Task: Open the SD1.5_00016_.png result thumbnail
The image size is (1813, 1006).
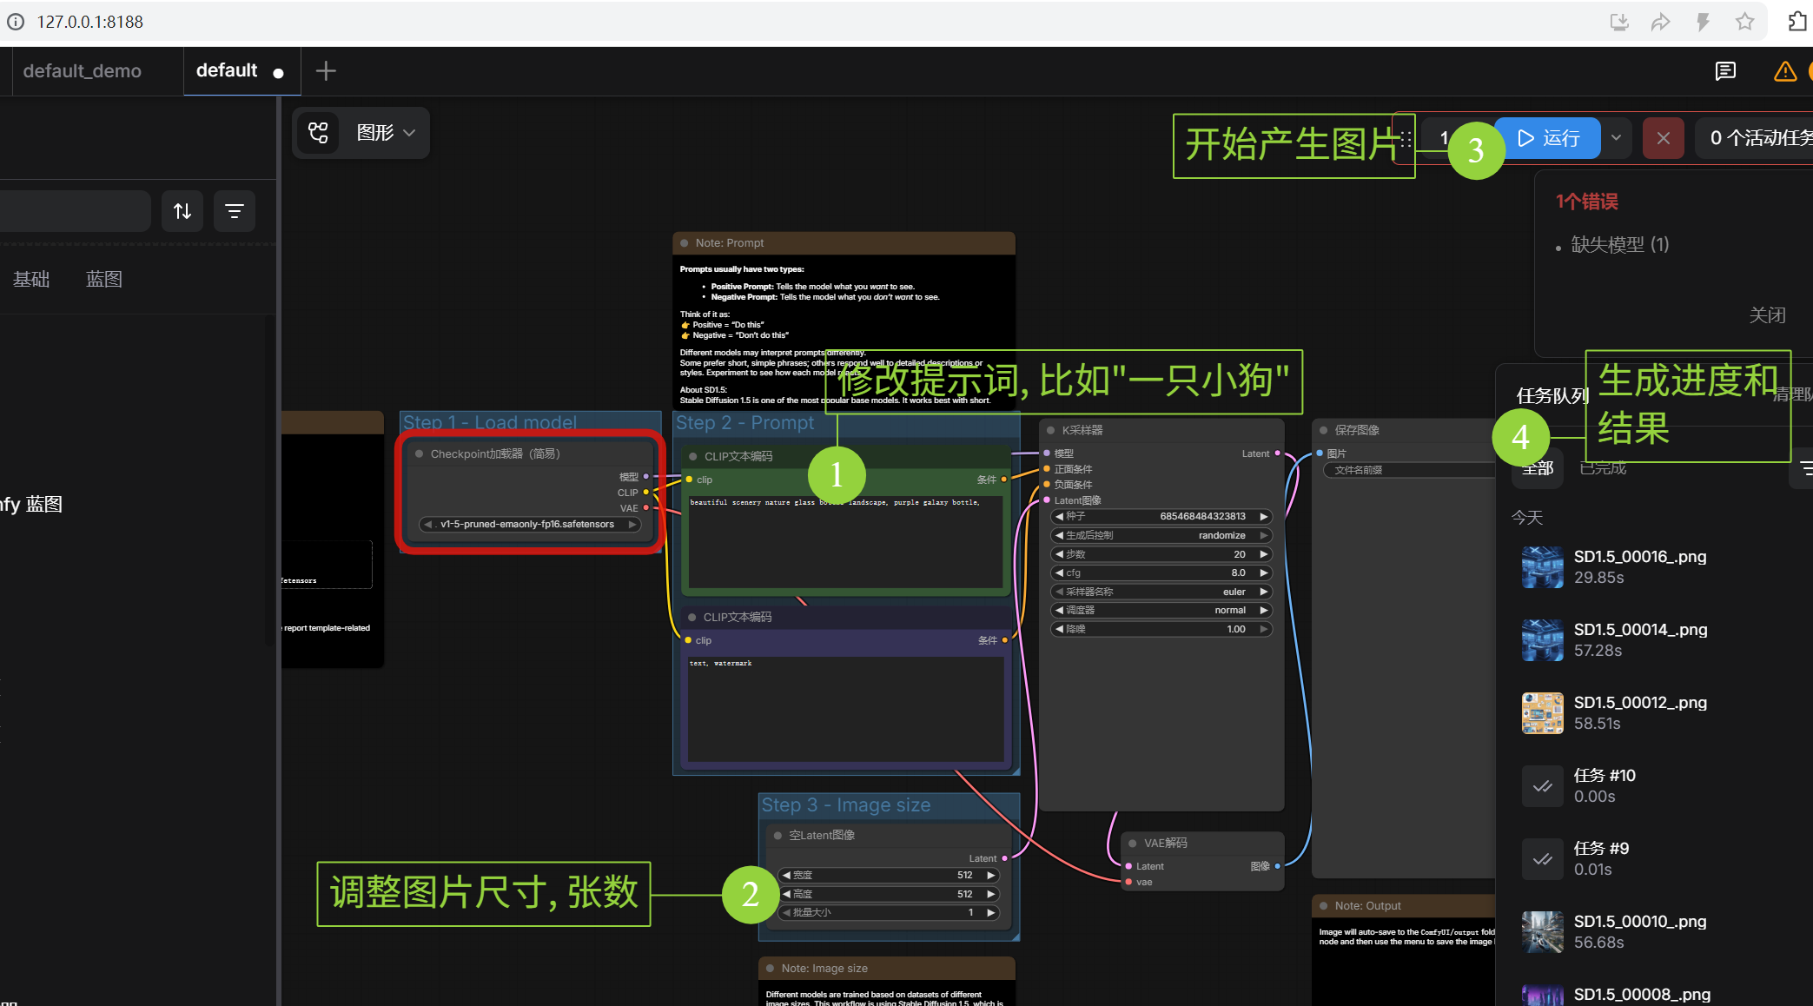Action: (x=1542, y=567)
